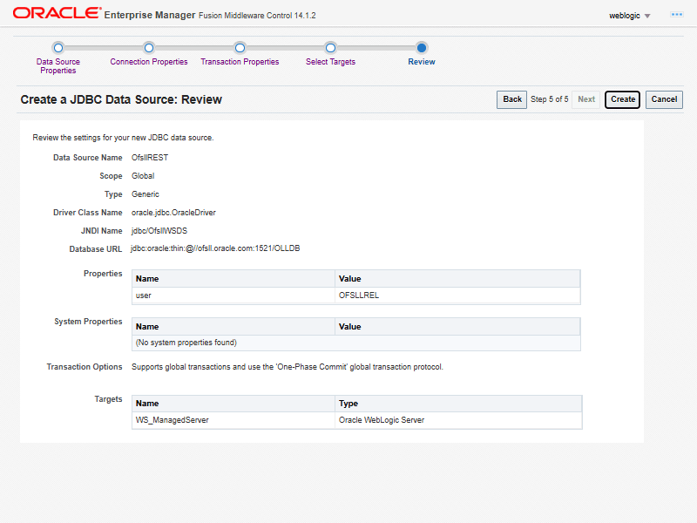
Task: Jump to the Connection Properties text label
Action: point(149,62)
